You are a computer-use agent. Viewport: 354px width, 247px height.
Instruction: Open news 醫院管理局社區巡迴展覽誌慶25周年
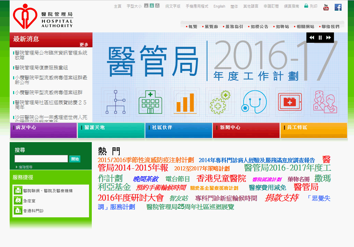(x=51, y=105)
